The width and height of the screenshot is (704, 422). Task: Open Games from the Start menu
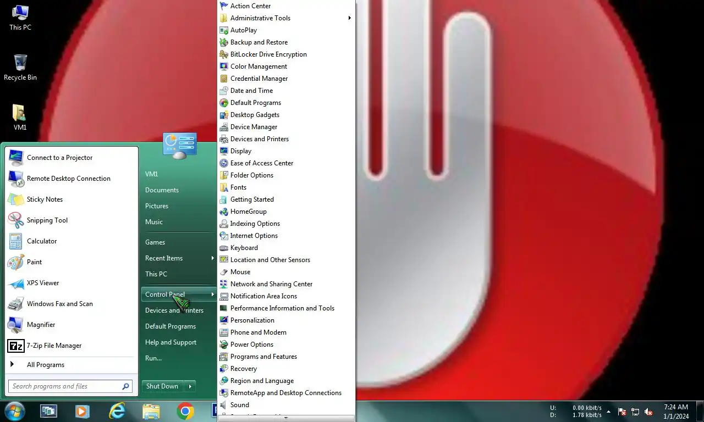pyautogui.click(x=179, y=242)
